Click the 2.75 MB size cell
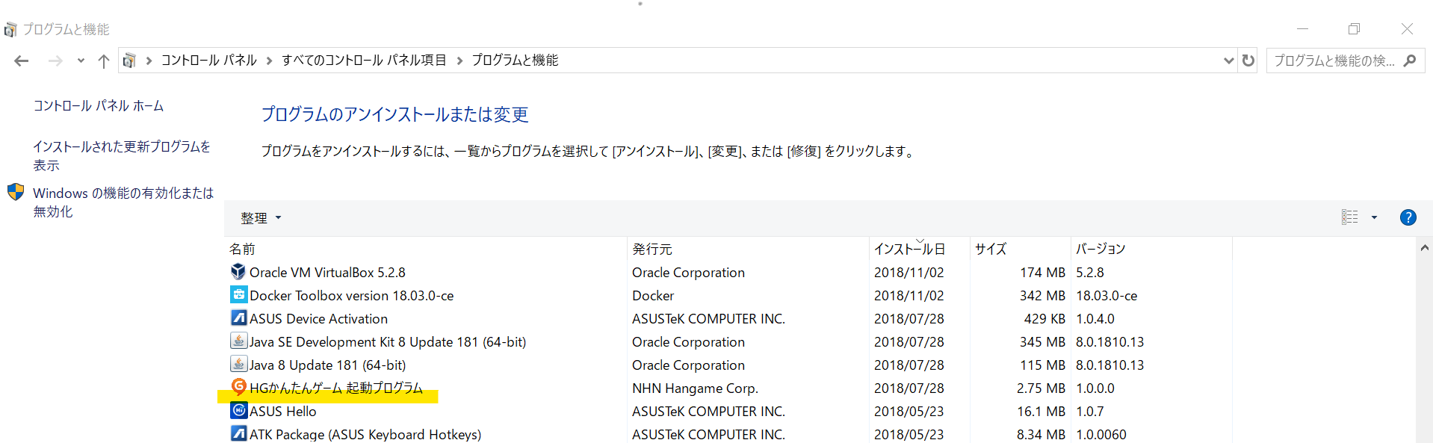Image resolution: width=1433 pixels, height=443 pixels. tap(1041, 388)
